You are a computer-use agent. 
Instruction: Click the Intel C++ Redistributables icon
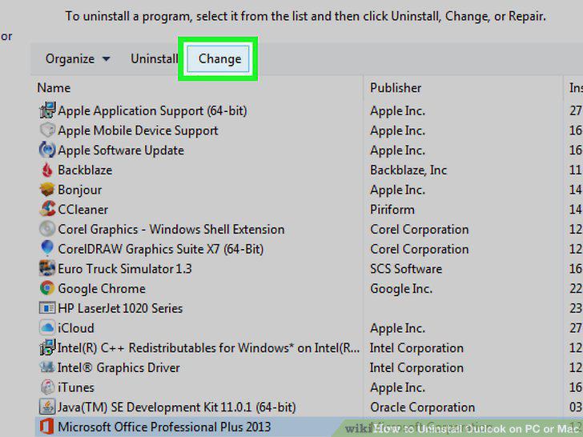(47, 347)
